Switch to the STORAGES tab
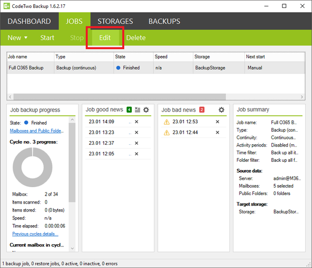312x268 pixels. point(115,21)
